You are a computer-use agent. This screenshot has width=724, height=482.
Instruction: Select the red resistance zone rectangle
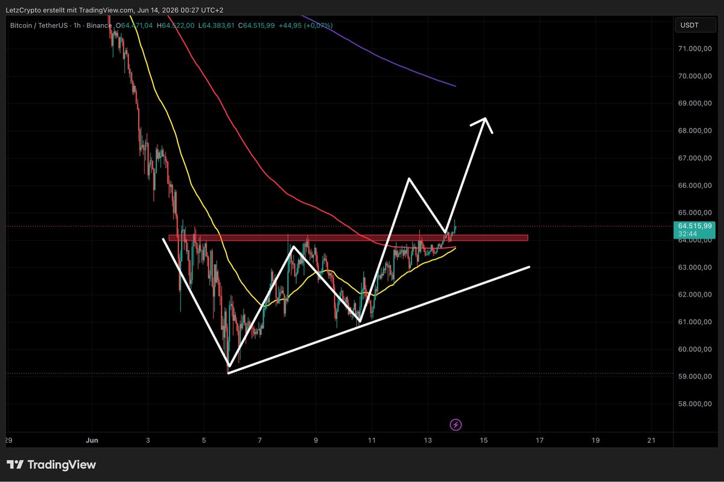tap(348, 238)
